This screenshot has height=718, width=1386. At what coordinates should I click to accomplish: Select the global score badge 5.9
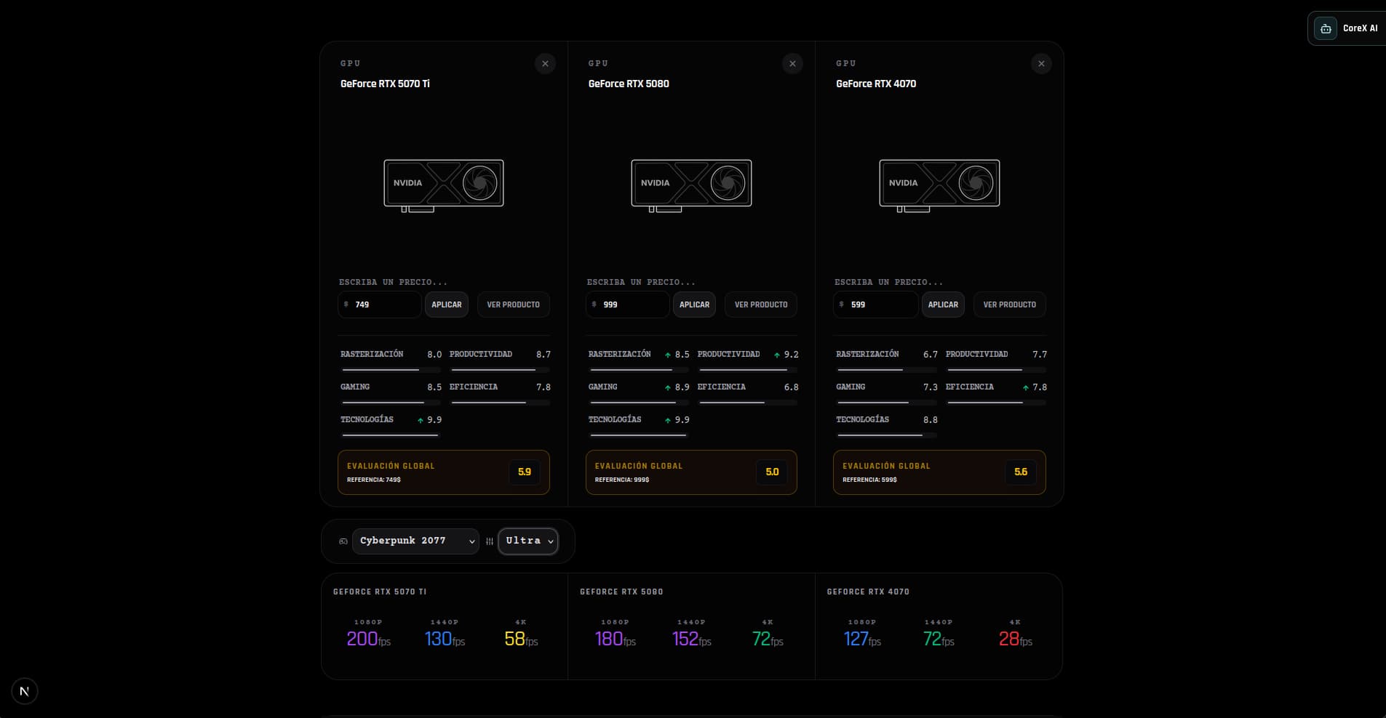click(x=525, y=472)
